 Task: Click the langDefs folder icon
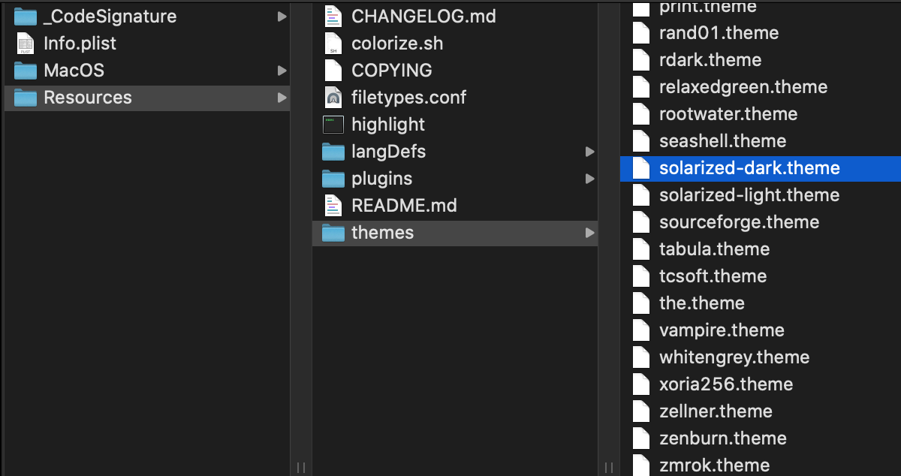point(333,152)
